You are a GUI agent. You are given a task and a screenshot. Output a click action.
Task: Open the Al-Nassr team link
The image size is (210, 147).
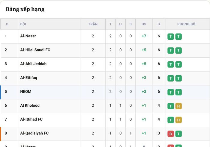pyautogui.click(x=28, y=36)
